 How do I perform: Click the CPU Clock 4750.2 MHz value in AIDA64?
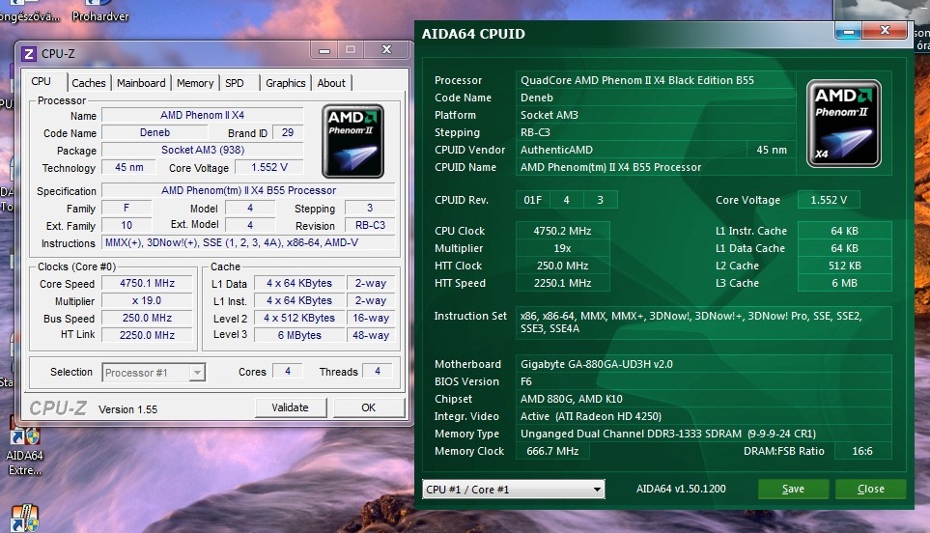[562, 231]
